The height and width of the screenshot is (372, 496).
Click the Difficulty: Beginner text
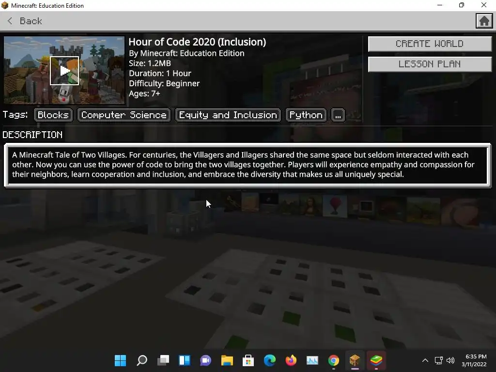pyautogui.click(x=164, y=83)
